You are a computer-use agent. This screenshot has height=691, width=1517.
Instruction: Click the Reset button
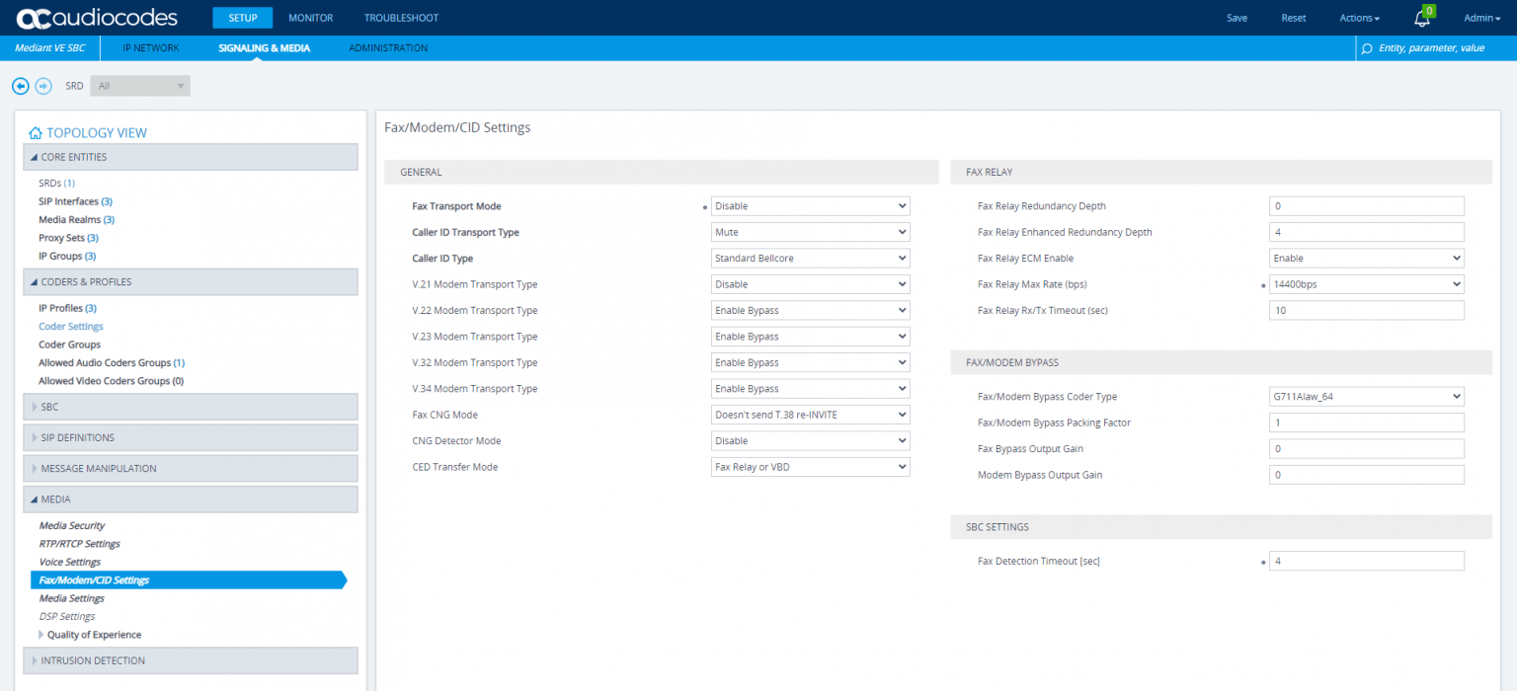(1293, 18)
